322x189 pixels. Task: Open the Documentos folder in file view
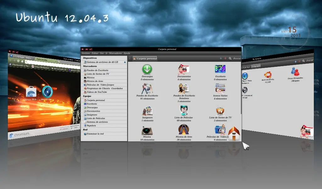184,70
